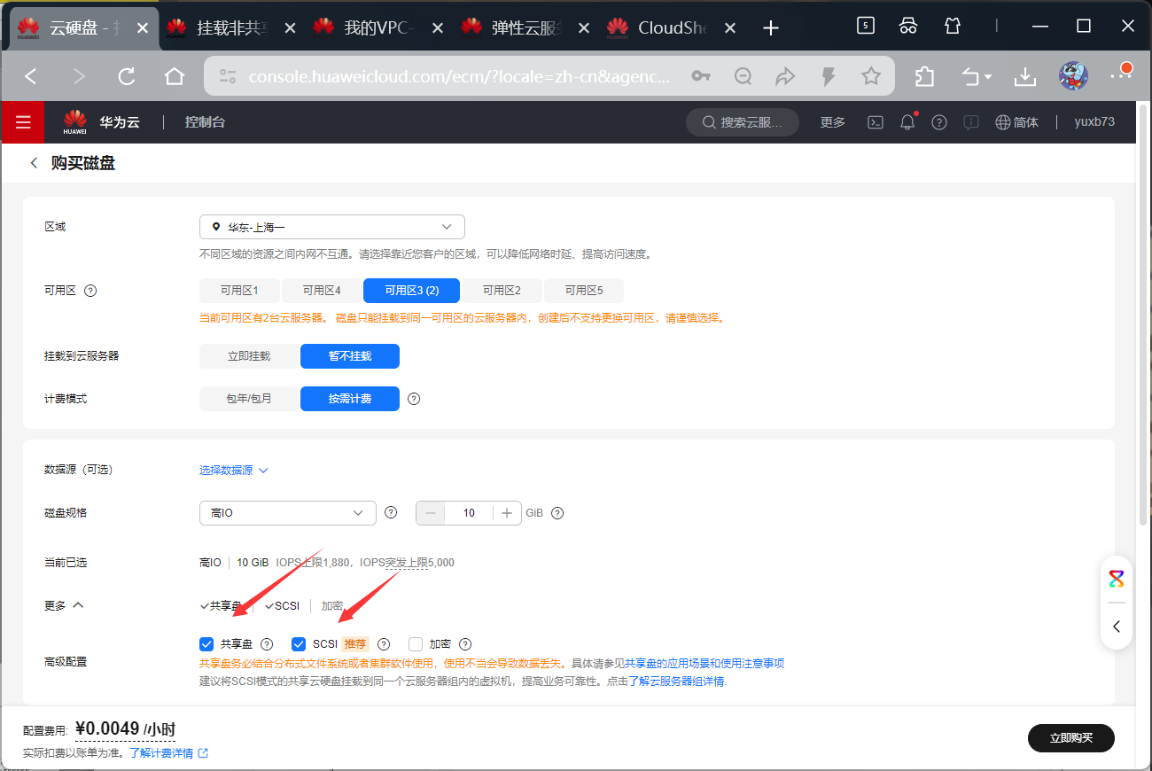The height and width of the screenshot is (771, 1152).
Task: Click the feedback message icon in header
Action: (971, 122)
